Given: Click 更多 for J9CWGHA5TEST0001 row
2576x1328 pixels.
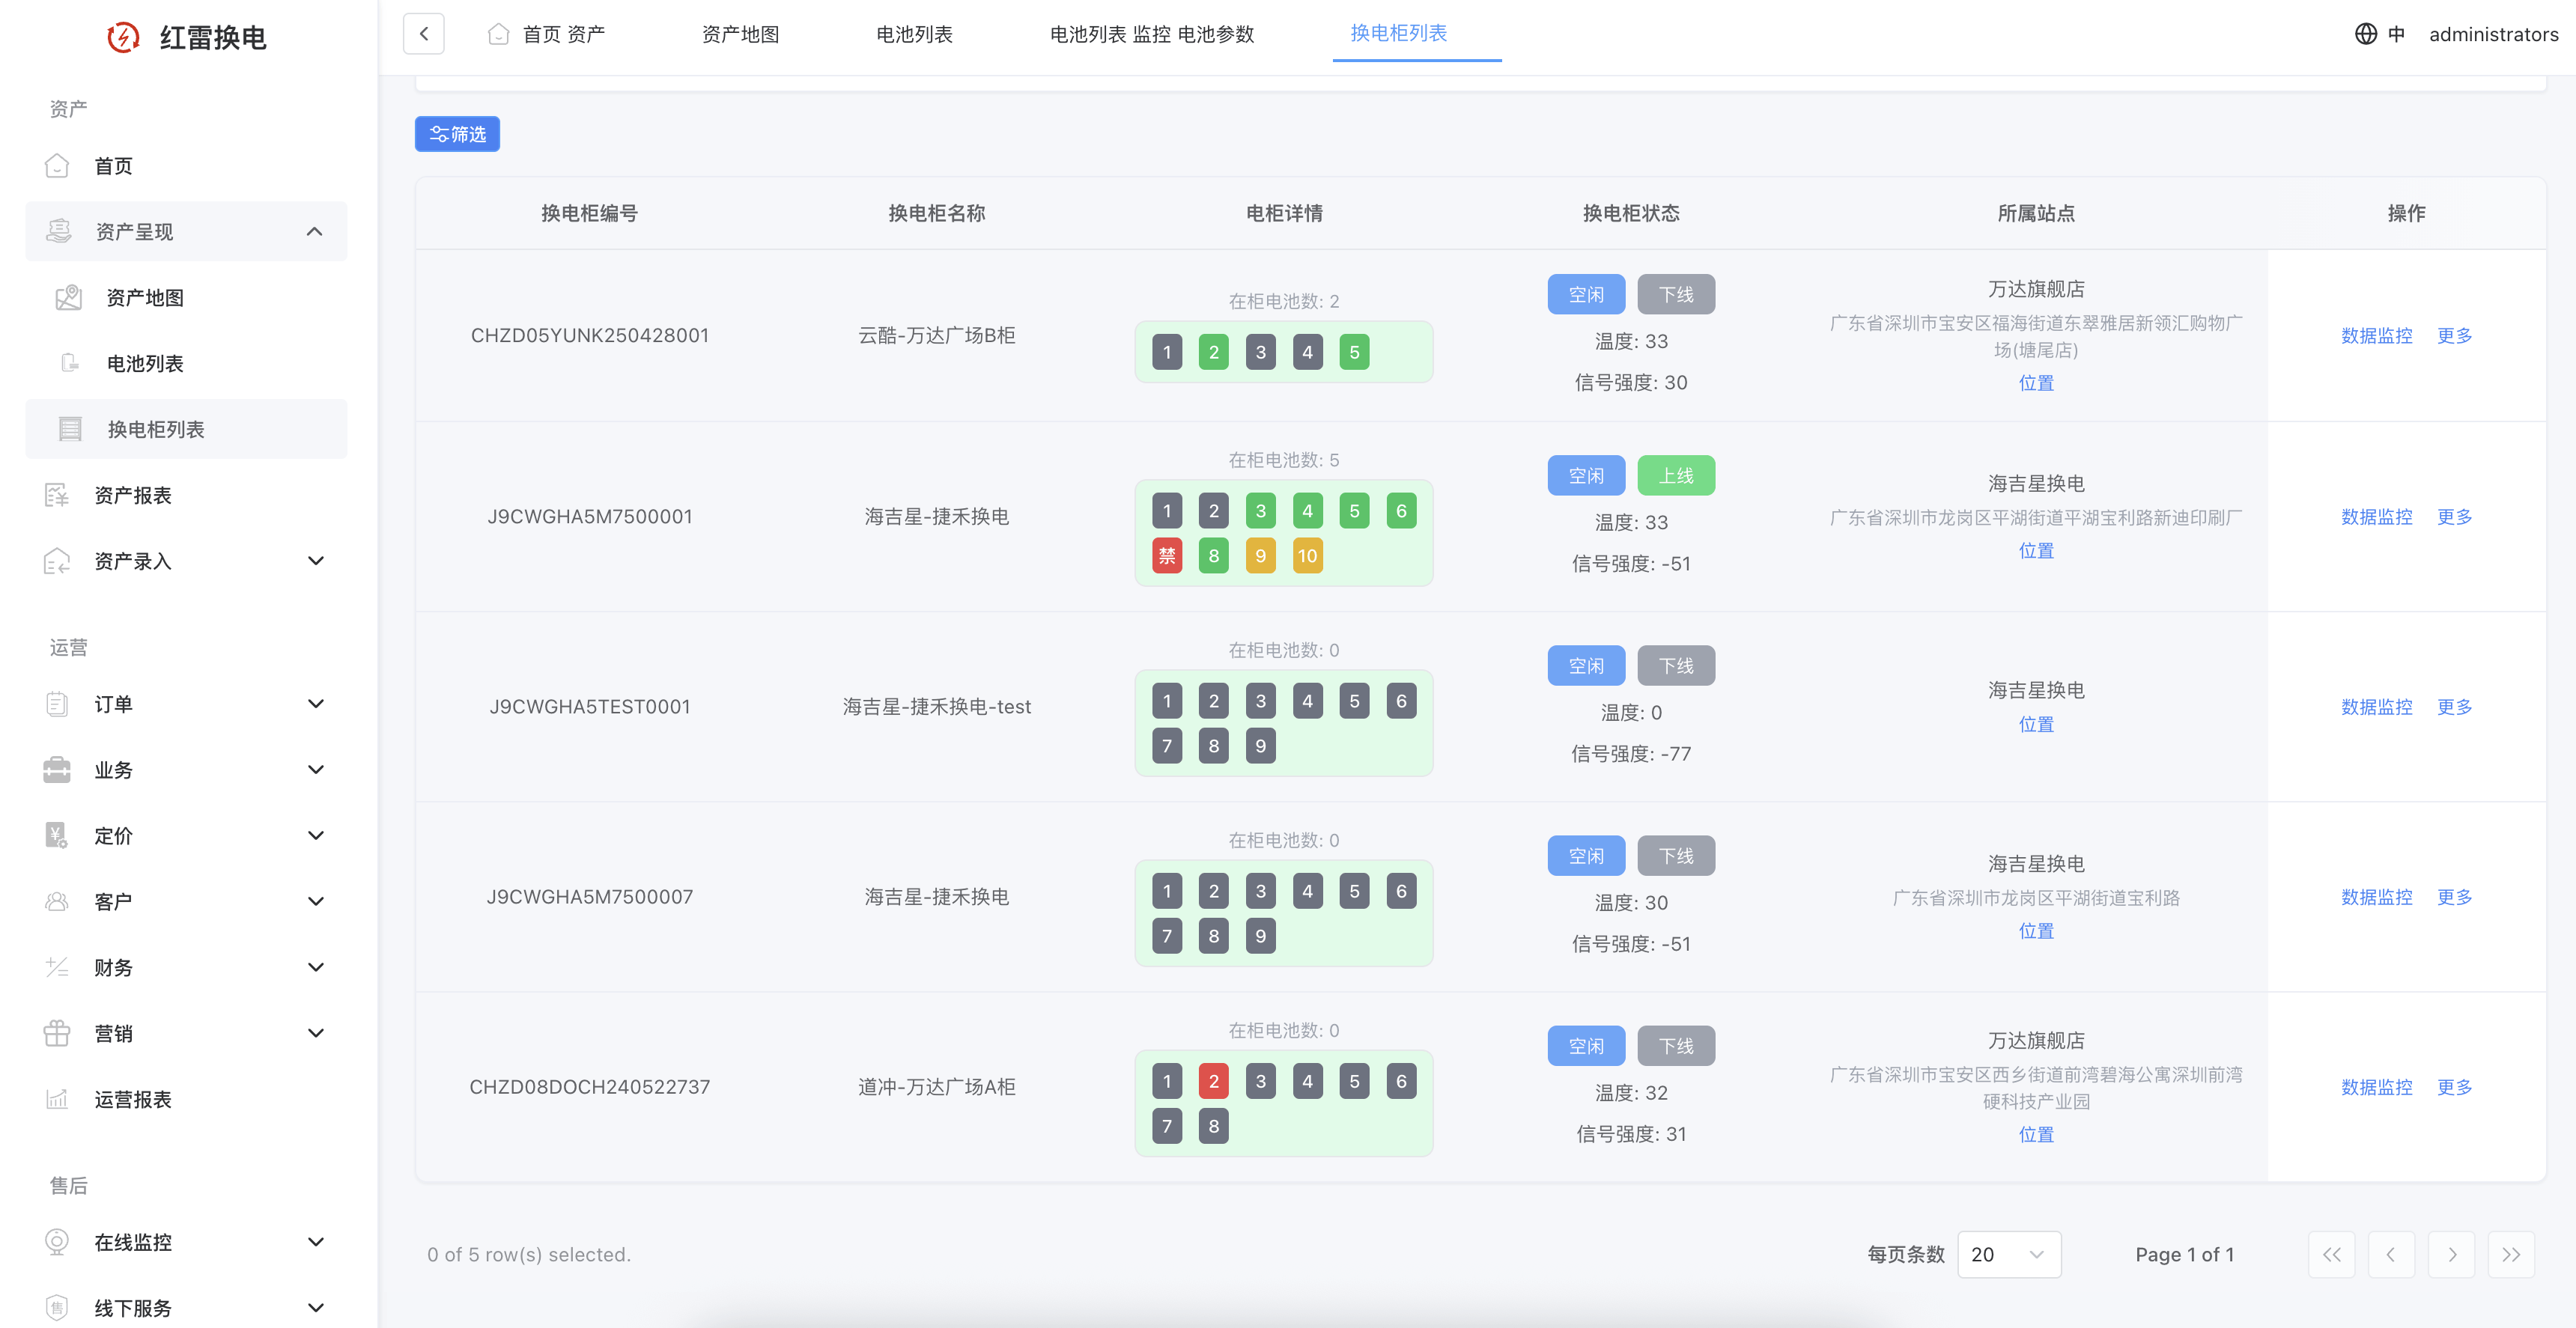Looking at the screenshot, I should pos(2454,707).
